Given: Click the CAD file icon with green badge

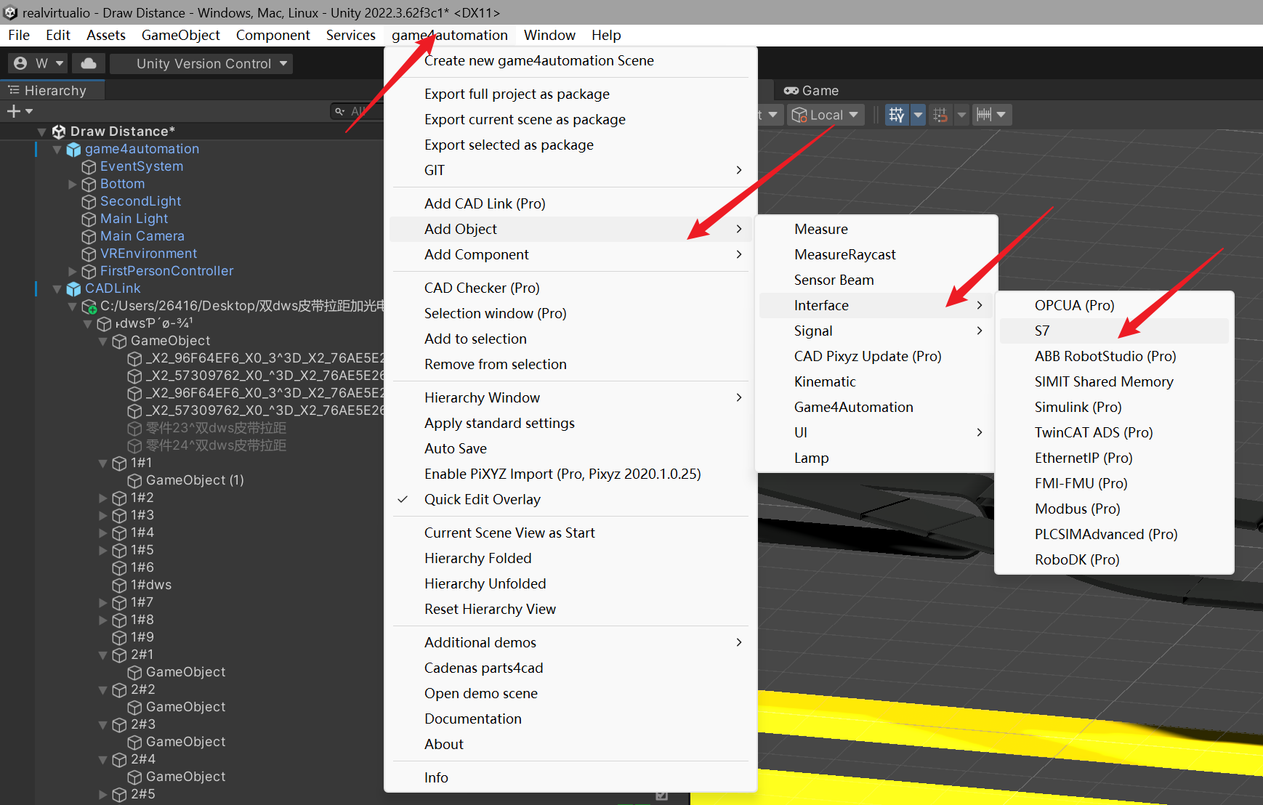Looking at the screenshot, I should [x=89, y=306].
